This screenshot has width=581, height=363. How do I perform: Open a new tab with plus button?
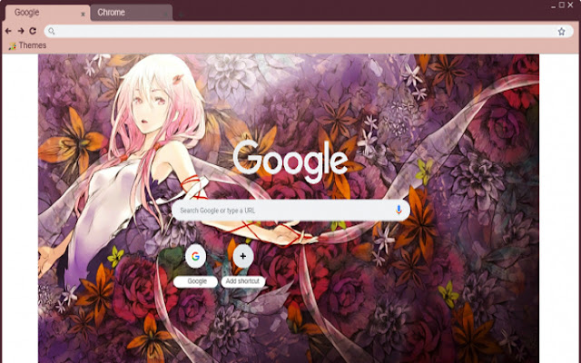pyautogui.click(x=182, y=15)
